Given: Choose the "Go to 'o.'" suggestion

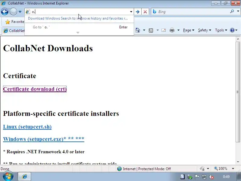Looking at the screenshot, I should [79, 27].
